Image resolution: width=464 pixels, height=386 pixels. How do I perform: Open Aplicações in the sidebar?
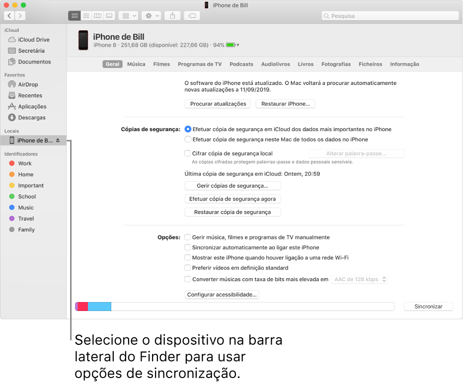(27, 106)
